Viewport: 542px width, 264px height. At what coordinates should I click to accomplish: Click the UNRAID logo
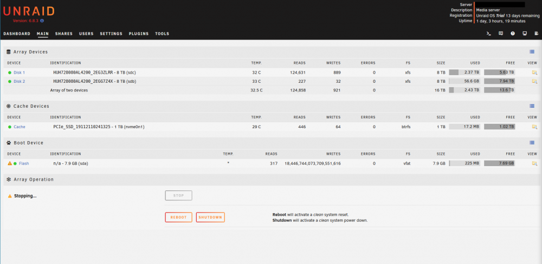point(29,11)
